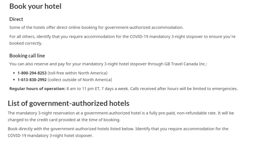
Task: Click the "8 am to 11 pm ET" hours text
Action: pos(83,89)
